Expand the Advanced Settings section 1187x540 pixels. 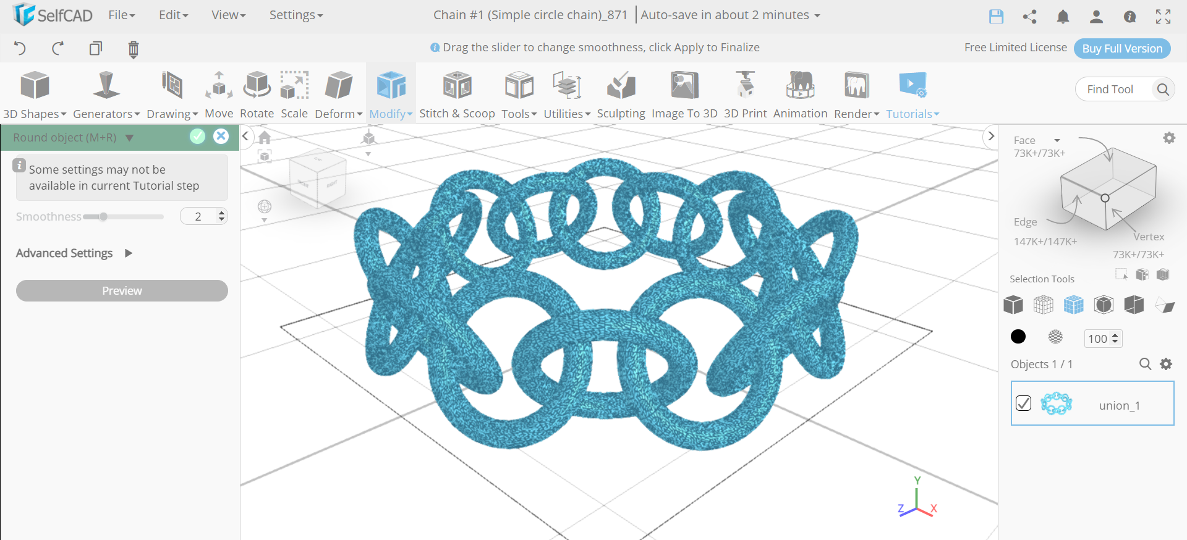pos(74,253)
